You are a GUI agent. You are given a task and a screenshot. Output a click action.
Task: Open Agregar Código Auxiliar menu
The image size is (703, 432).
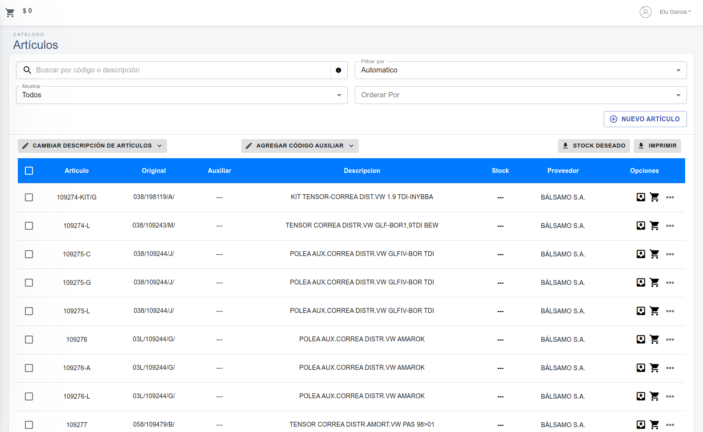click(300, 146)
